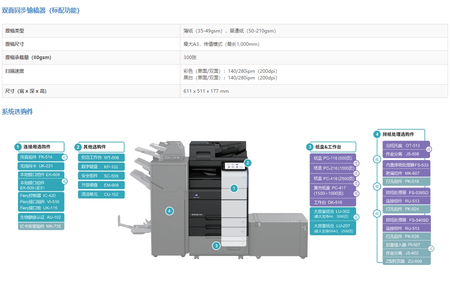The width and height of the screenshot is (450, 299).
Task: Click the printer's touchscreen control panel
Action: coord(234,166)
